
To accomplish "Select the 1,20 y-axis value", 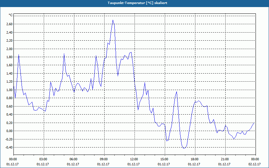I will [9, 82].
